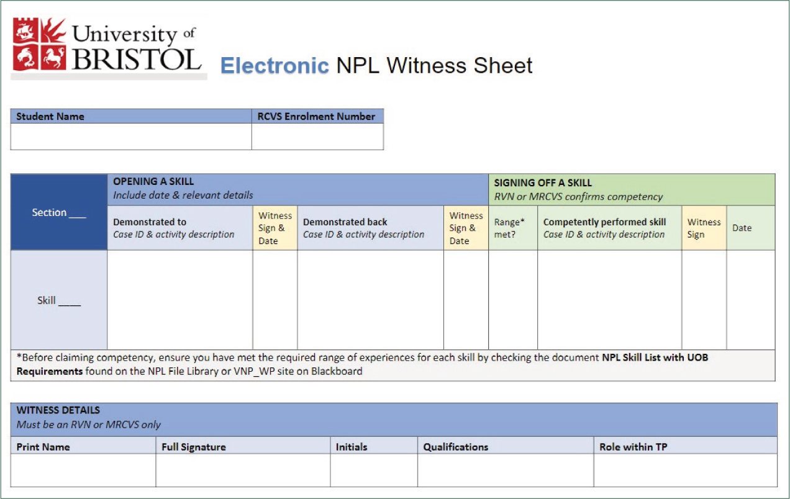Click the 'WITNESS DETAILS' heading
The width and height of the screenshot is (790, 499).
58,410
